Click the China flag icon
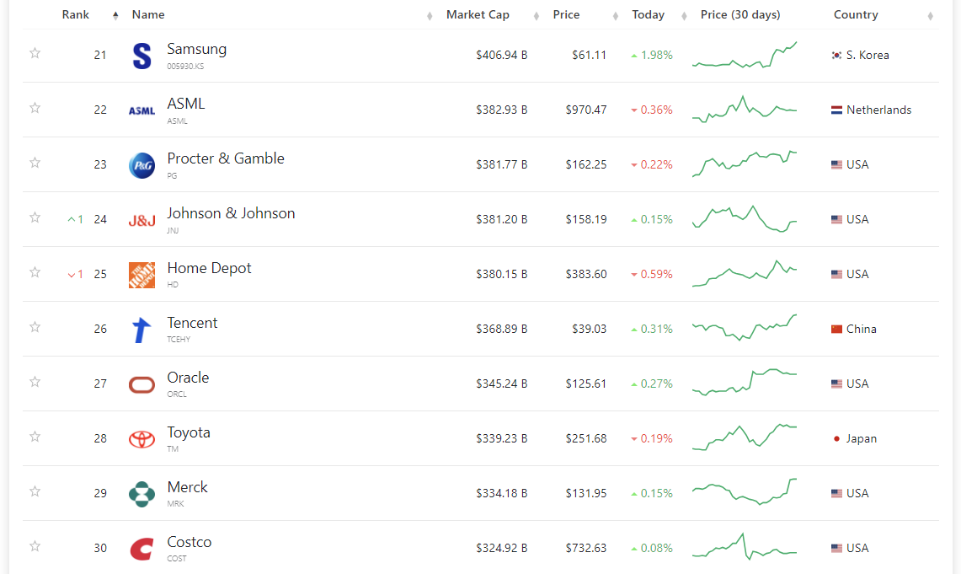Viewport: 961px width, 574px height. click(x=836, y=329)
